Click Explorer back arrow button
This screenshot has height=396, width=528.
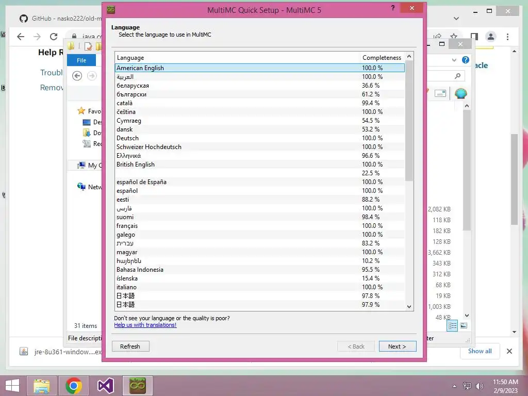tap(77, 76)
